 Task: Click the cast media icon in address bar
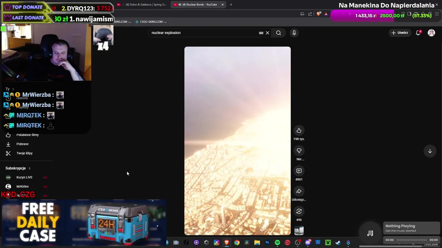point(302,14)
